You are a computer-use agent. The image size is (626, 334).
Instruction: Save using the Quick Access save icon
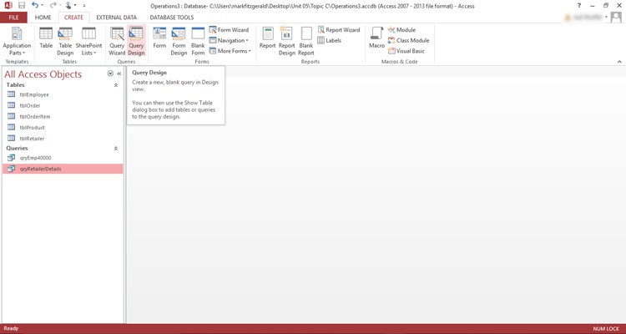22,6
